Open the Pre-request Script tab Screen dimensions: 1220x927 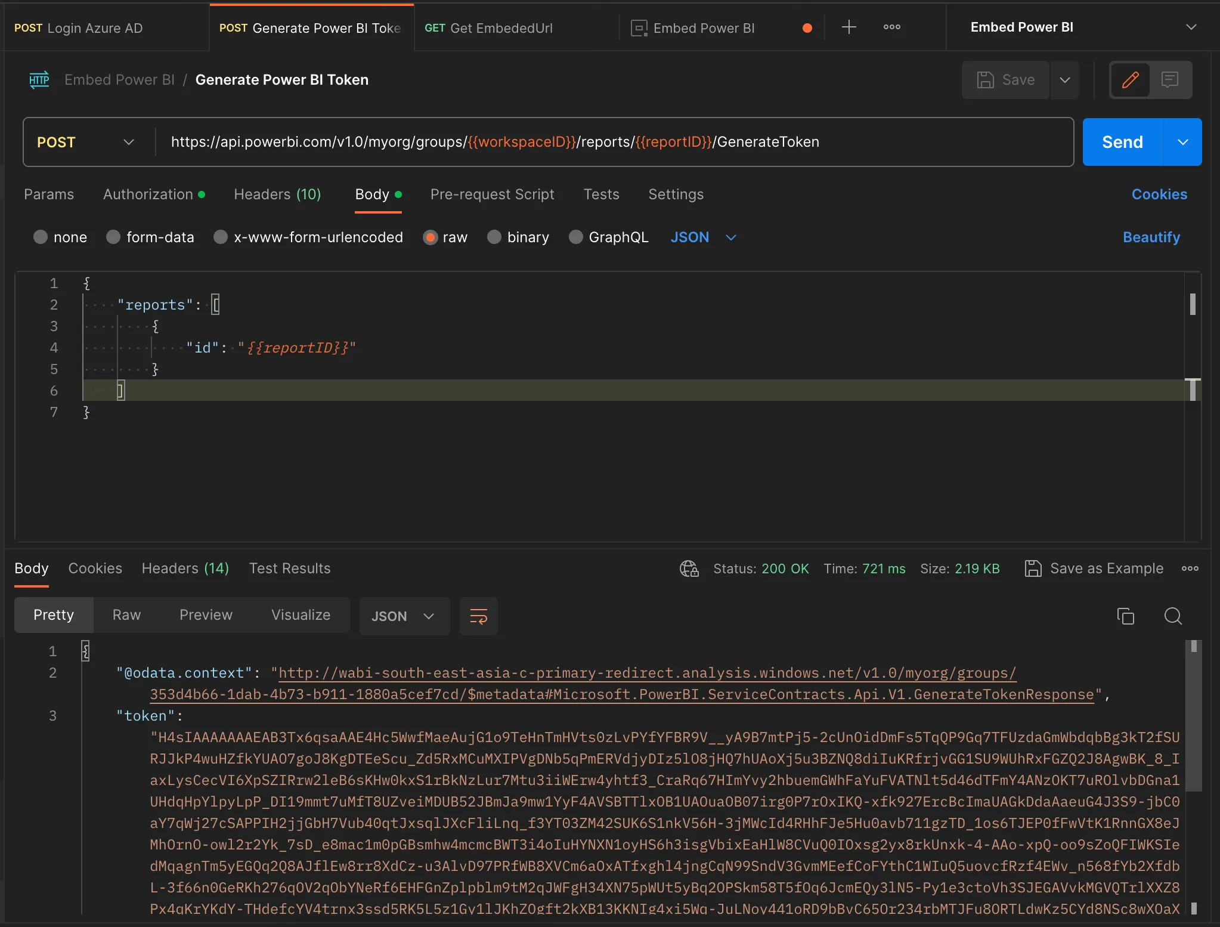tap(491, 194)
